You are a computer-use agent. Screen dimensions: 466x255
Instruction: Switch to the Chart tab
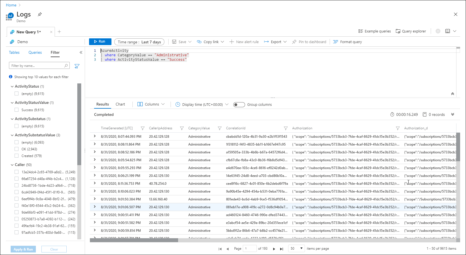(120, 104)
